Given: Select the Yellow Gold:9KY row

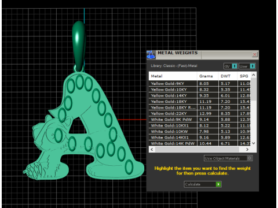Looking at the screenshot, I should [200, 84].
